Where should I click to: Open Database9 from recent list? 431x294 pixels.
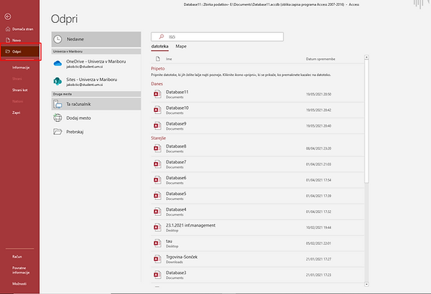[258, 126]
